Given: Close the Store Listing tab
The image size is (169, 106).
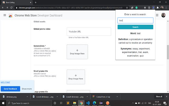Looking at the screenshot, I should 31,2.
